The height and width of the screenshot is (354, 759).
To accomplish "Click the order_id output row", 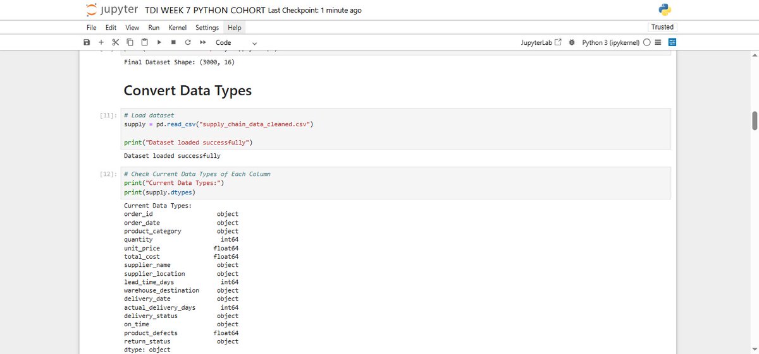I will pos(181,214).
